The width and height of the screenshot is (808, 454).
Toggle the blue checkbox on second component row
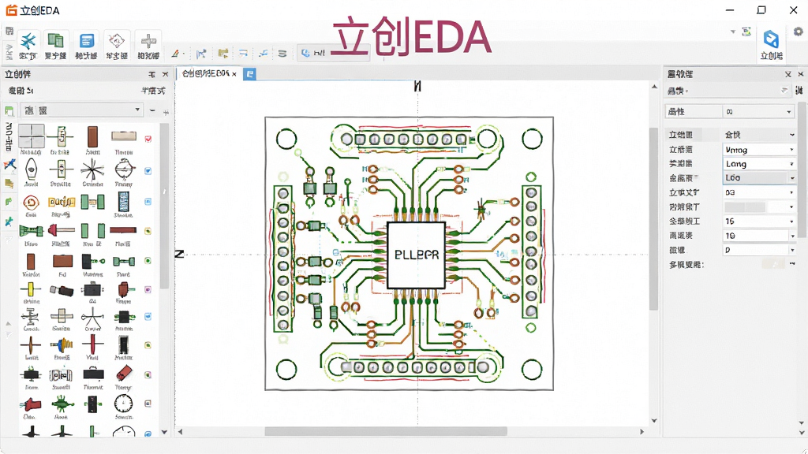point(148,171)
